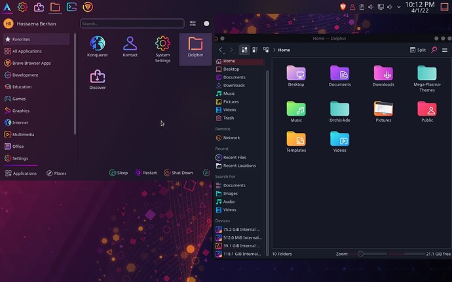Switch Dolphin to Details view mode

click(x=266, y=50)
